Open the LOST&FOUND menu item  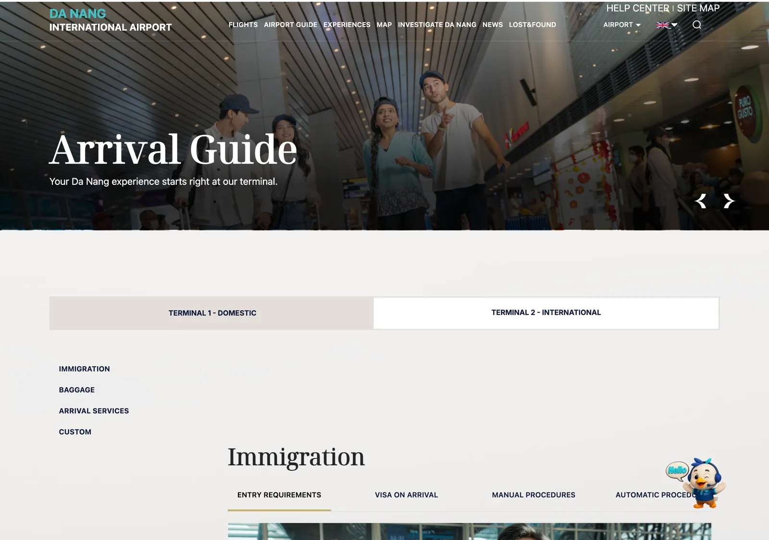click(533, 24)
